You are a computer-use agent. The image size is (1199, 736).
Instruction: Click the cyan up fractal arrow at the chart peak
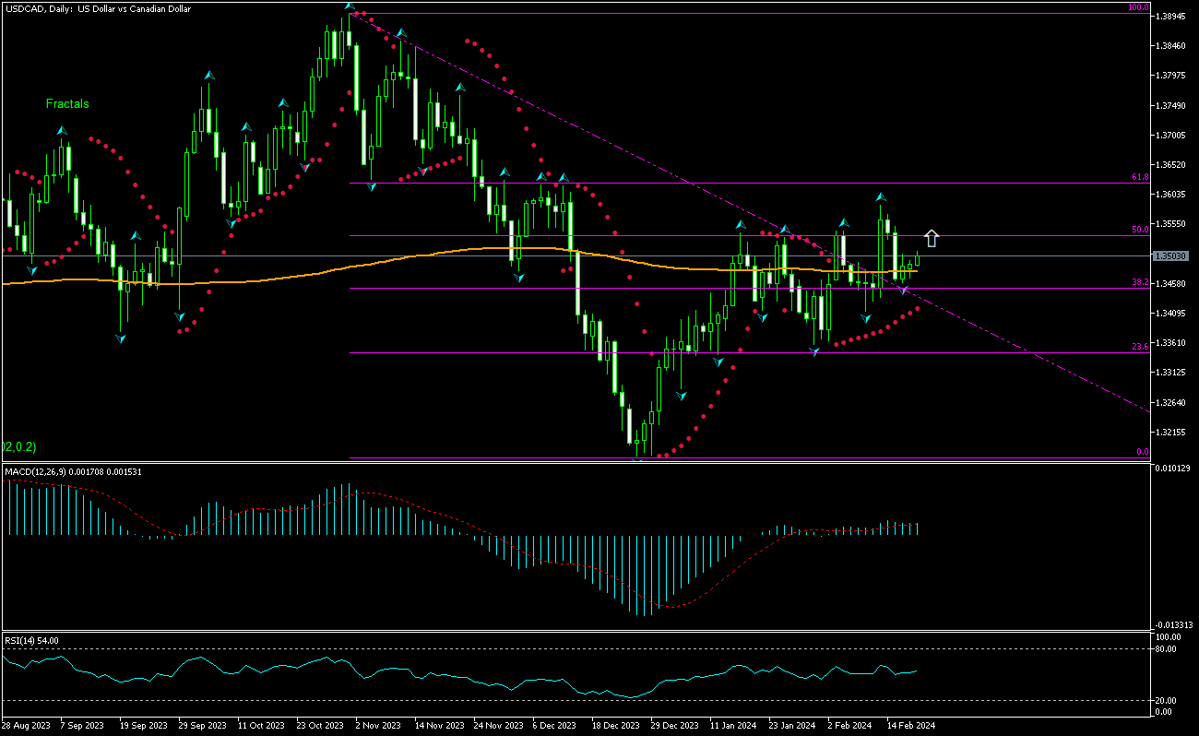(x=348, y=5)
